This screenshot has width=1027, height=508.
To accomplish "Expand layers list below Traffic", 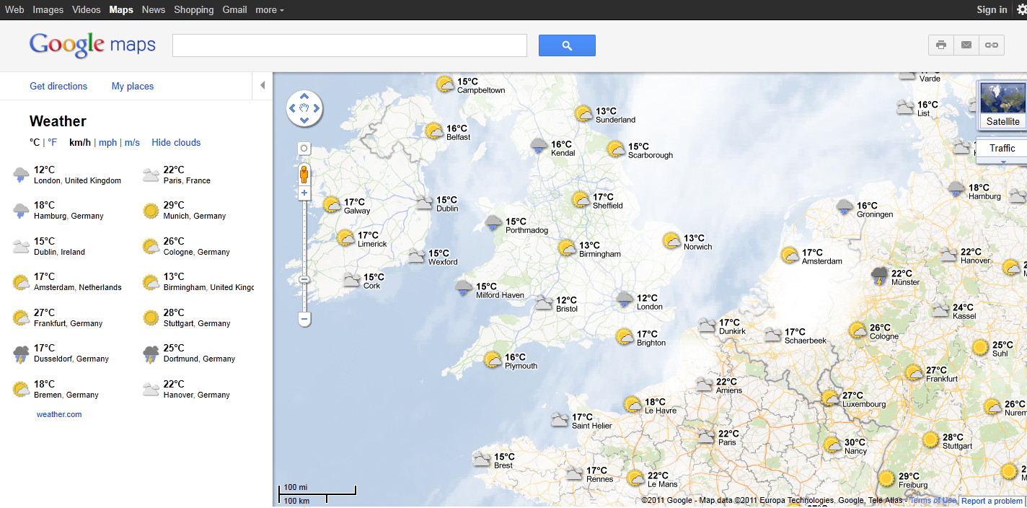I will [1002, 161].
